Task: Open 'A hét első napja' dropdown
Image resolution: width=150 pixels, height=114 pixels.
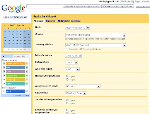Action: click(72, 70)
